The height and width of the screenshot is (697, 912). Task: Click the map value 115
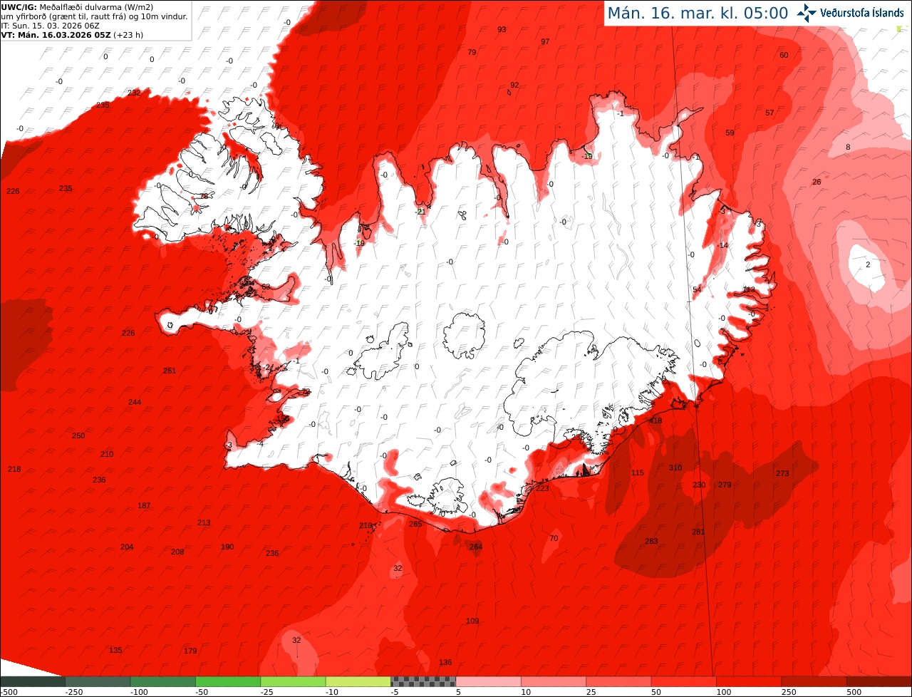point(638,473)
